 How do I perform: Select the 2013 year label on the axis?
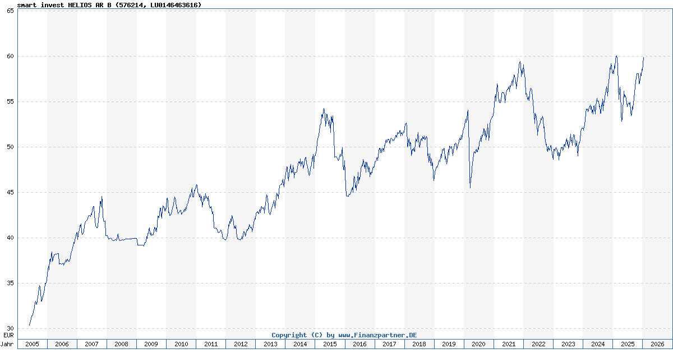pos(270,344)
